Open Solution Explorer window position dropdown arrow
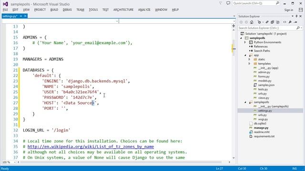The image size is (305, 171). point(293,16)
